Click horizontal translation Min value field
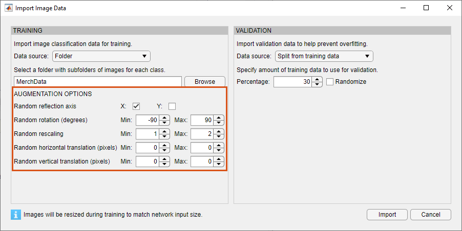The image size is (462, 231). point(148,148)
